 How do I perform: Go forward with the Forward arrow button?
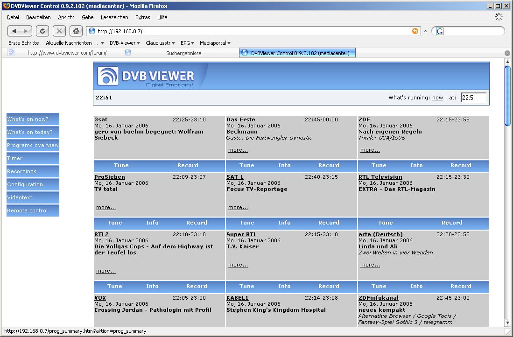click(x=26, y=31)
